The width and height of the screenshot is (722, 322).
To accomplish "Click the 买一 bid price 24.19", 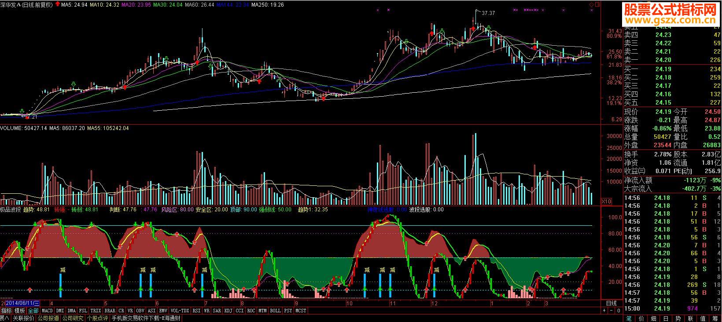I will (663, 69).
